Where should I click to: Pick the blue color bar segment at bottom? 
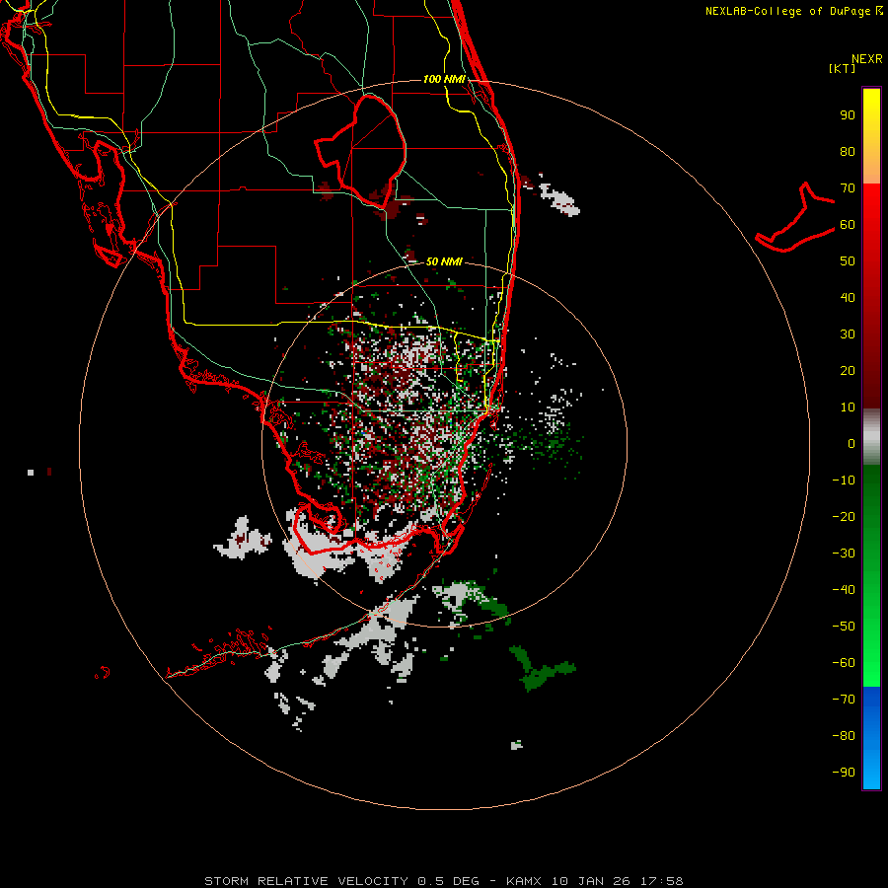pyautogui.click(x=871, y=738)
